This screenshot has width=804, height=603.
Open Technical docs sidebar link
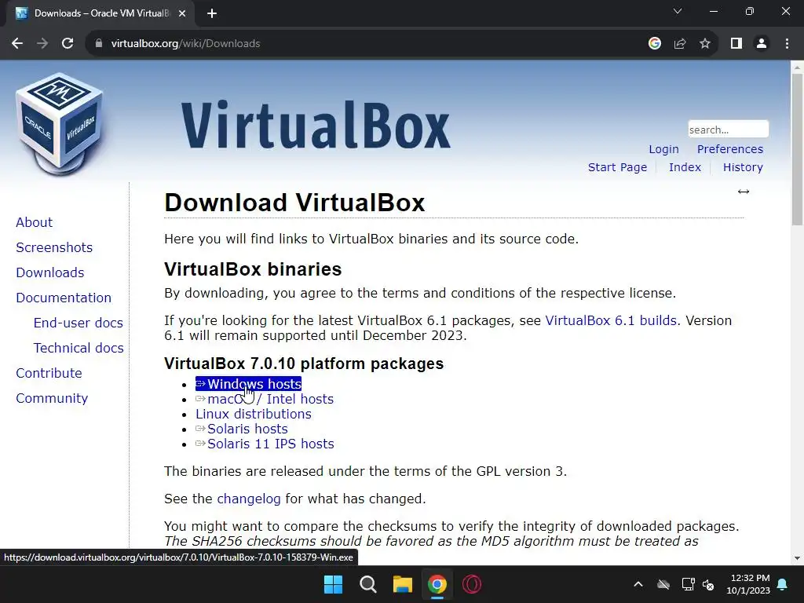click(79, 348)
